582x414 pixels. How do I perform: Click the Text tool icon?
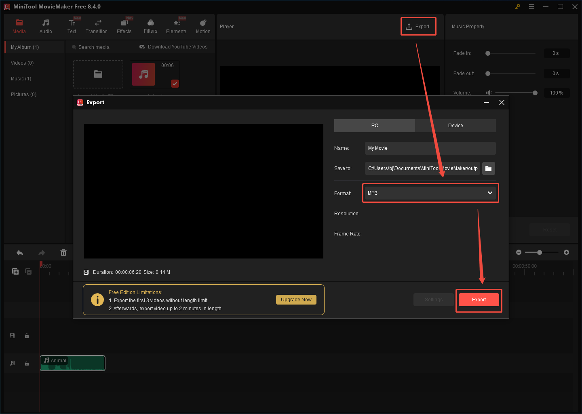(x=72, y=23)
